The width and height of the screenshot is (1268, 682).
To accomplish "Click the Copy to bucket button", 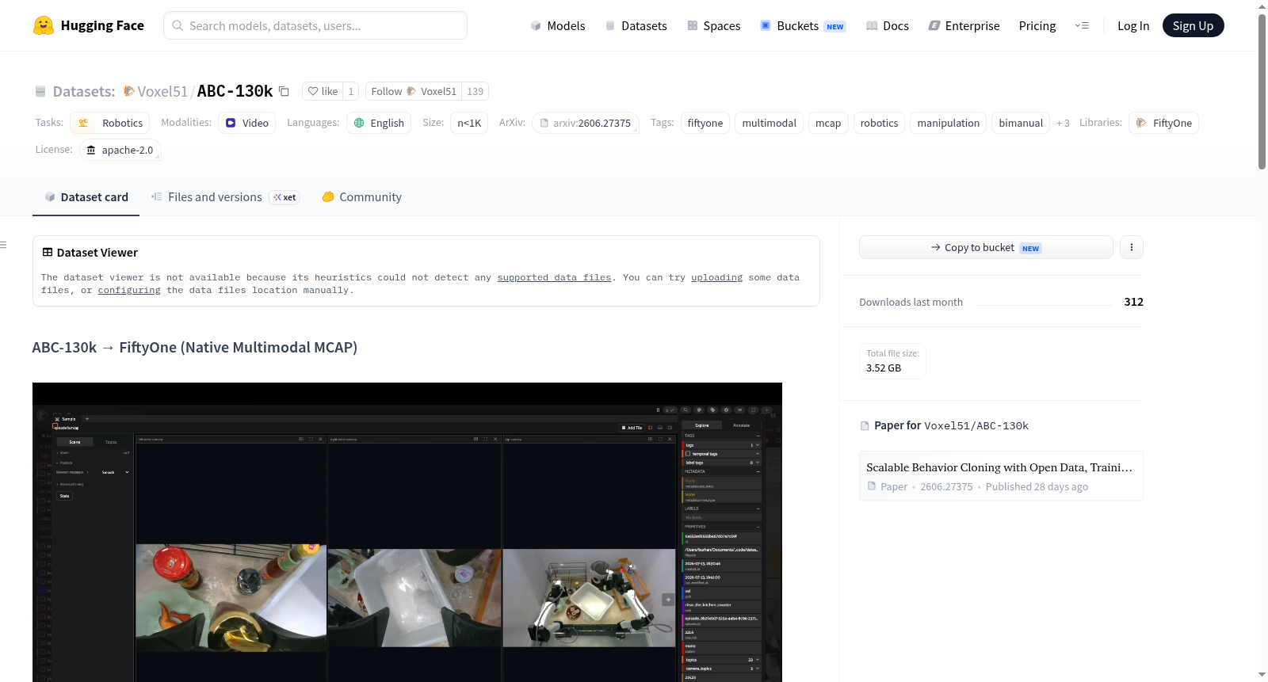I will point(986,247).
